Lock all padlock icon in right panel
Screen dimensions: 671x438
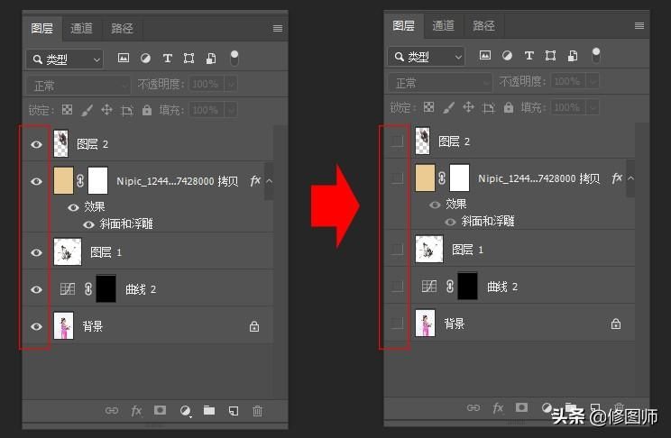[509, 108]
